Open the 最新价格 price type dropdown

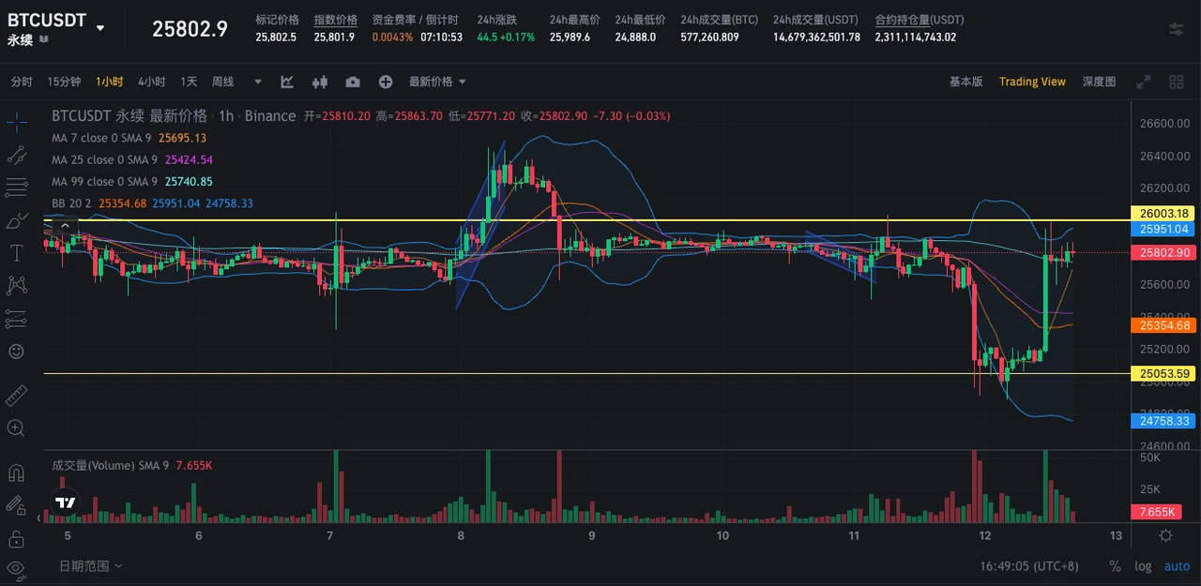point(437,83)
